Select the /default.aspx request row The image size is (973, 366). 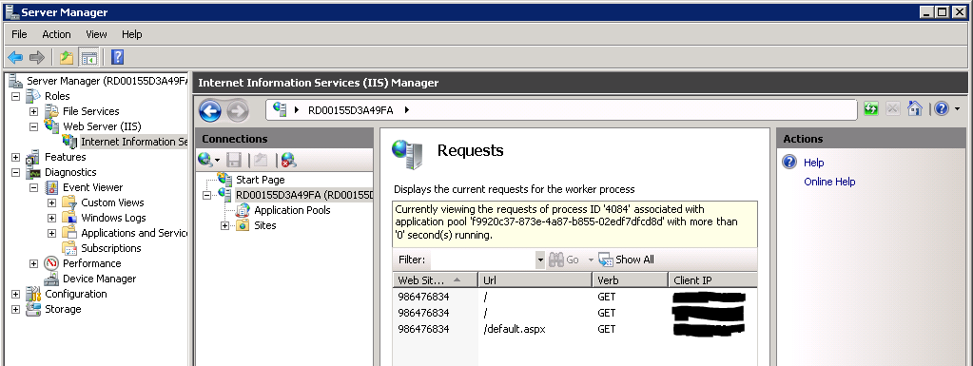tap(574, 329)
